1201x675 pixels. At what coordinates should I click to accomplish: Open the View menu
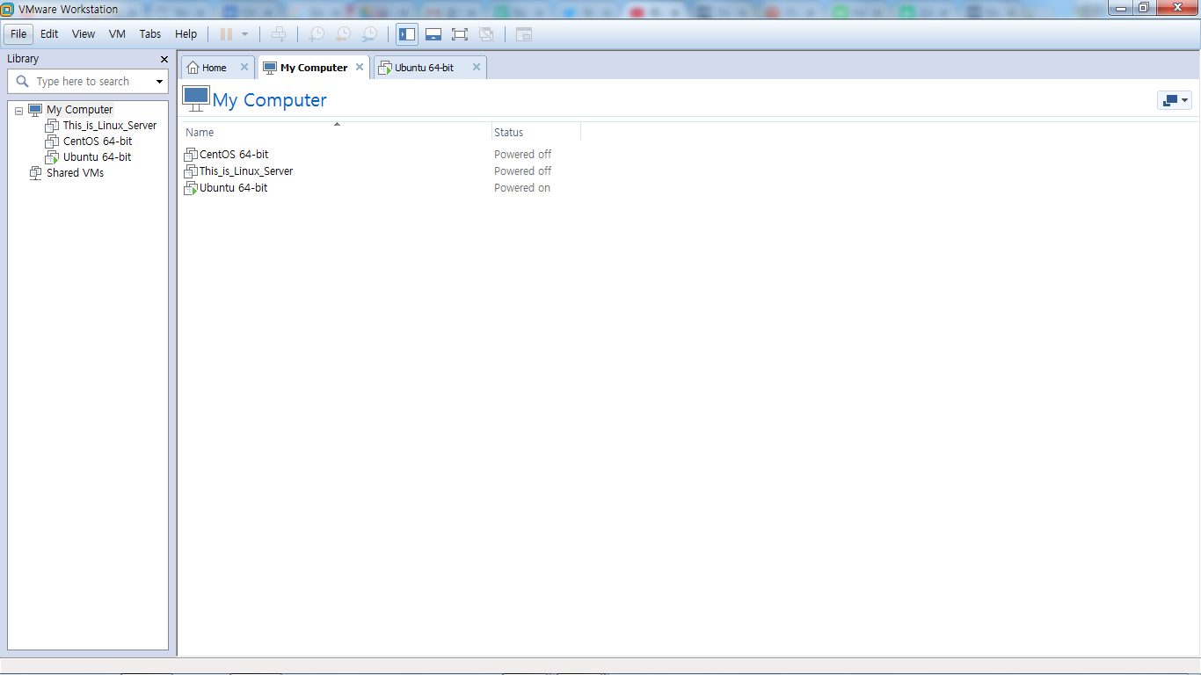84,34
